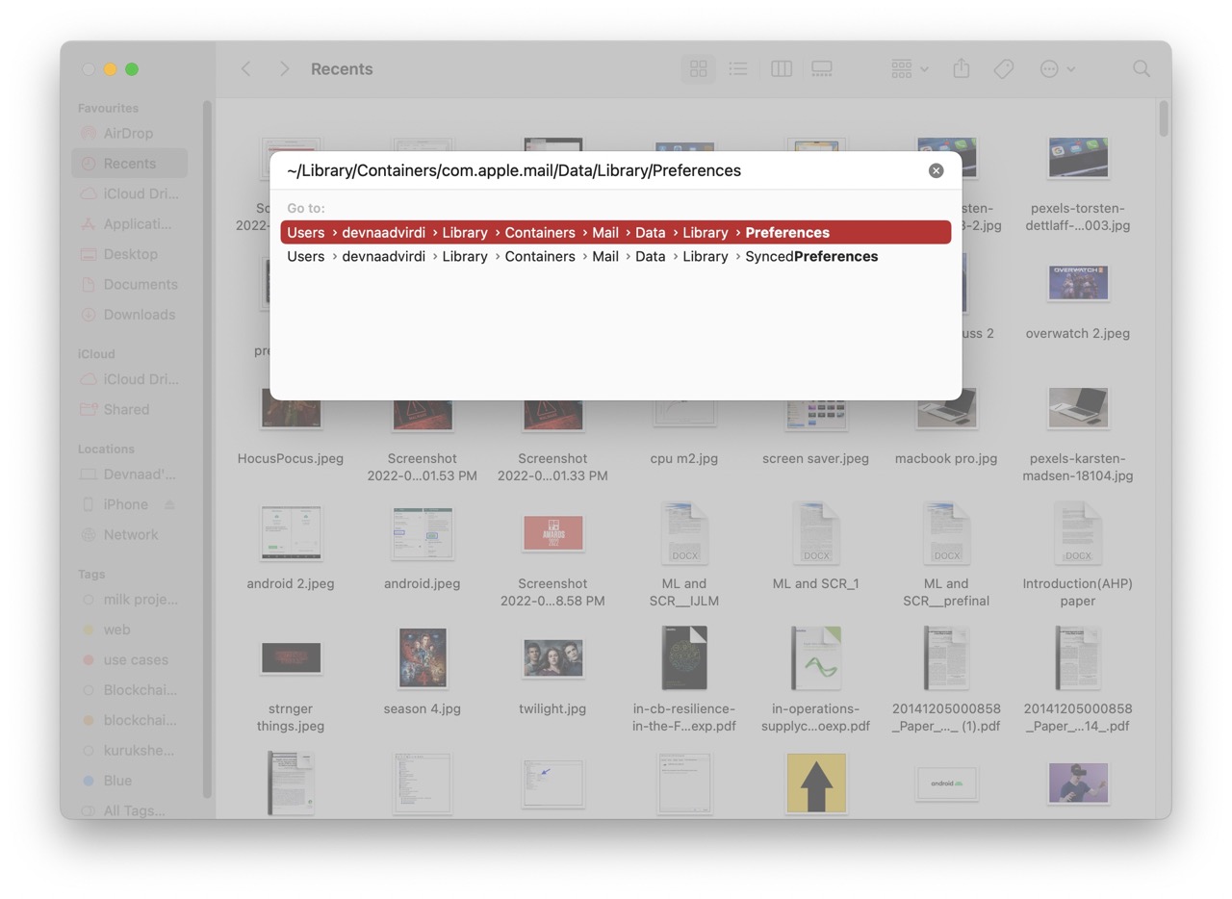The width and height of the screenshot is (1232, 899).
Task: Open the More actions ellipsis menu
Action: (x=1057, y=68)
